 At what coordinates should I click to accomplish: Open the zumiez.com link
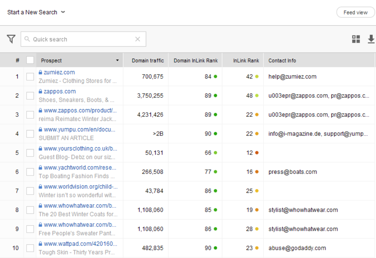pyautogui.click(x=59, y=72)
